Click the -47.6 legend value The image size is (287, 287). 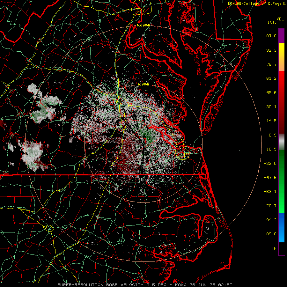(x=270, y=178)
